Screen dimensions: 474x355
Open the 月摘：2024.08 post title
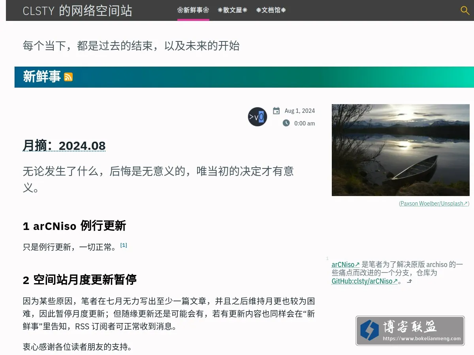(x=64, y=146)
